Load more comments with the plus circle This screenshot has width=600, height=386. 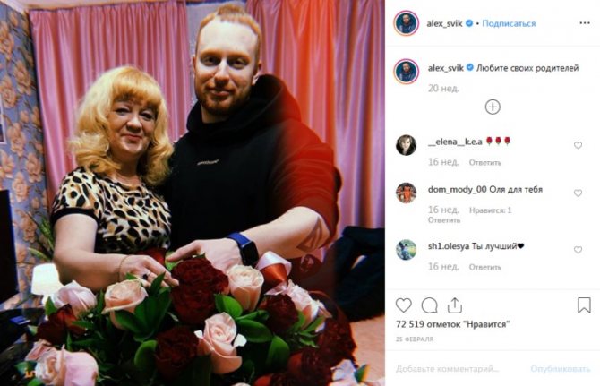(493, 107)
